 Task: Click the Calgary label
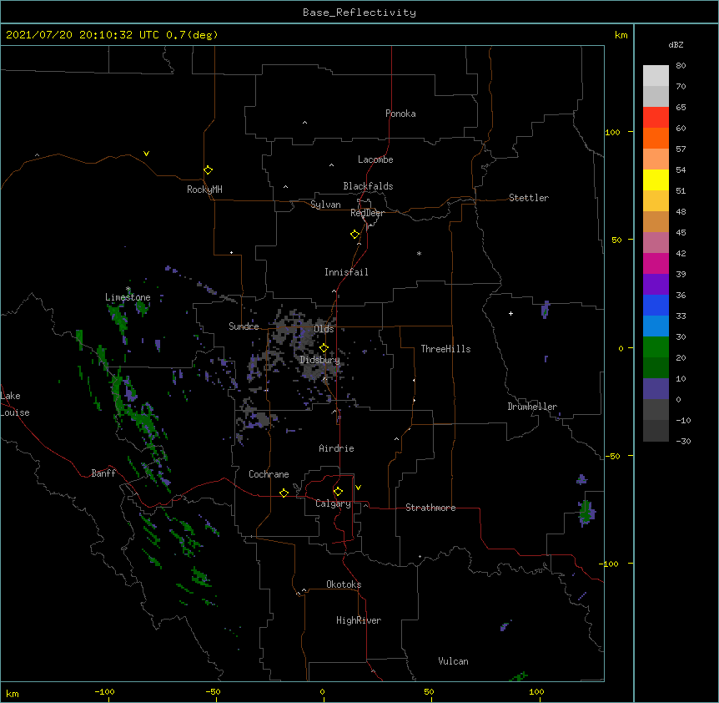[x=333, y=503]
